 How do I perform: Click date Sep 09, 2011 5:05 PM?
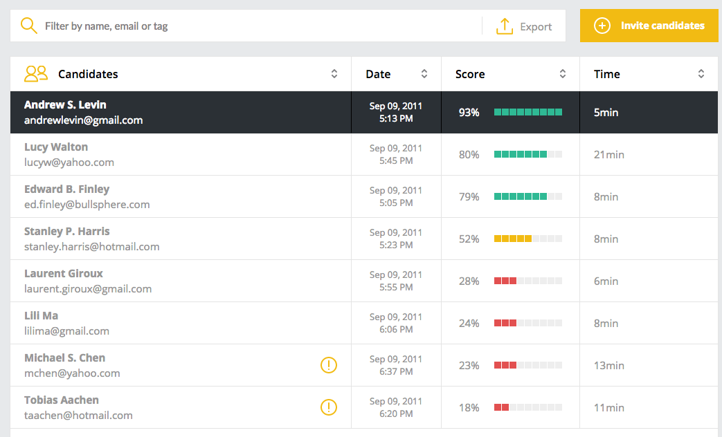[396, 196]
